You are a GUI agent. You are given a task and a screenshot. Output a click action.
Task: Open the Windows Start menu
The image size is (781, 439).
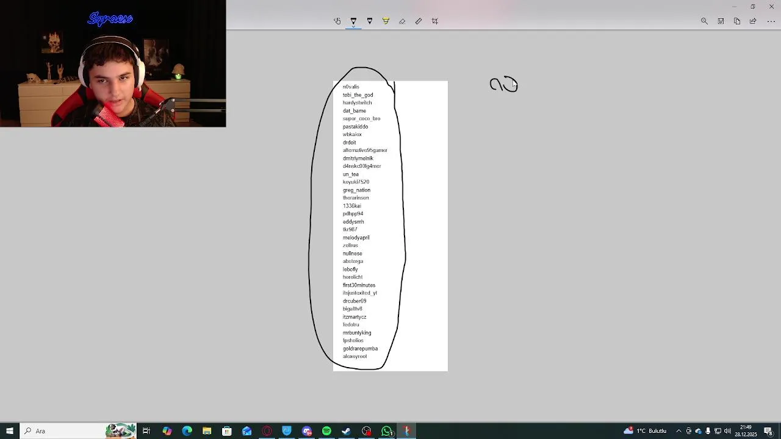[10, 431]
